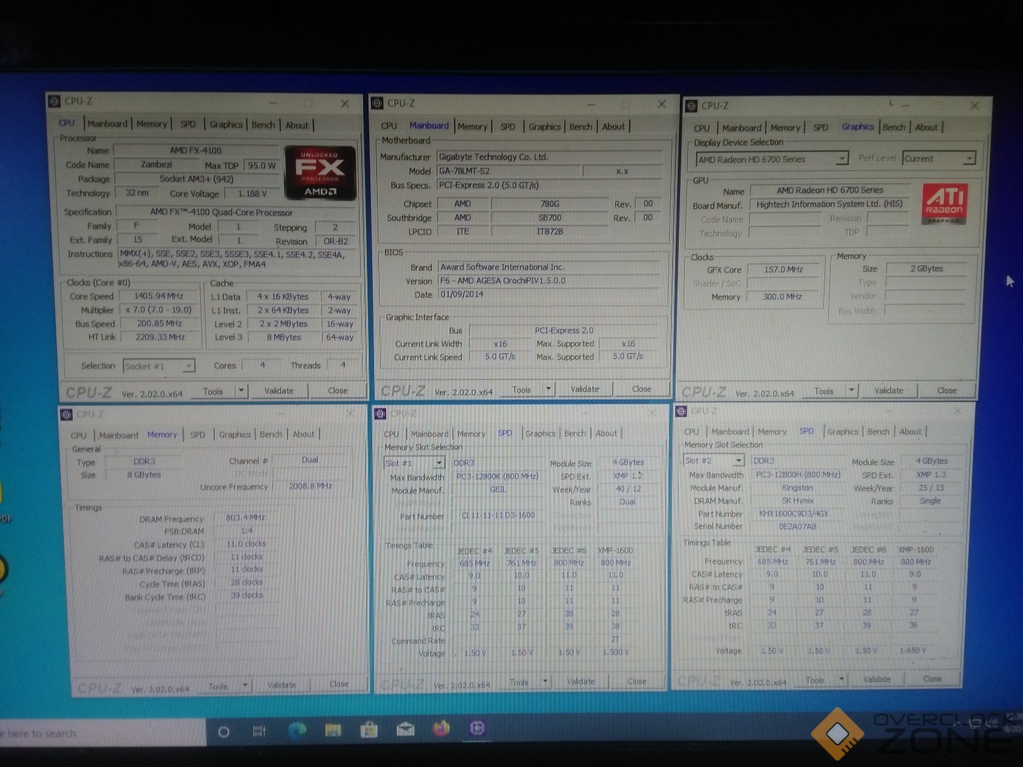Click the CPU-Z title icon in the Slot #1 SPD window
Screen dimensions: 1023x767
[x=380, y=414]
